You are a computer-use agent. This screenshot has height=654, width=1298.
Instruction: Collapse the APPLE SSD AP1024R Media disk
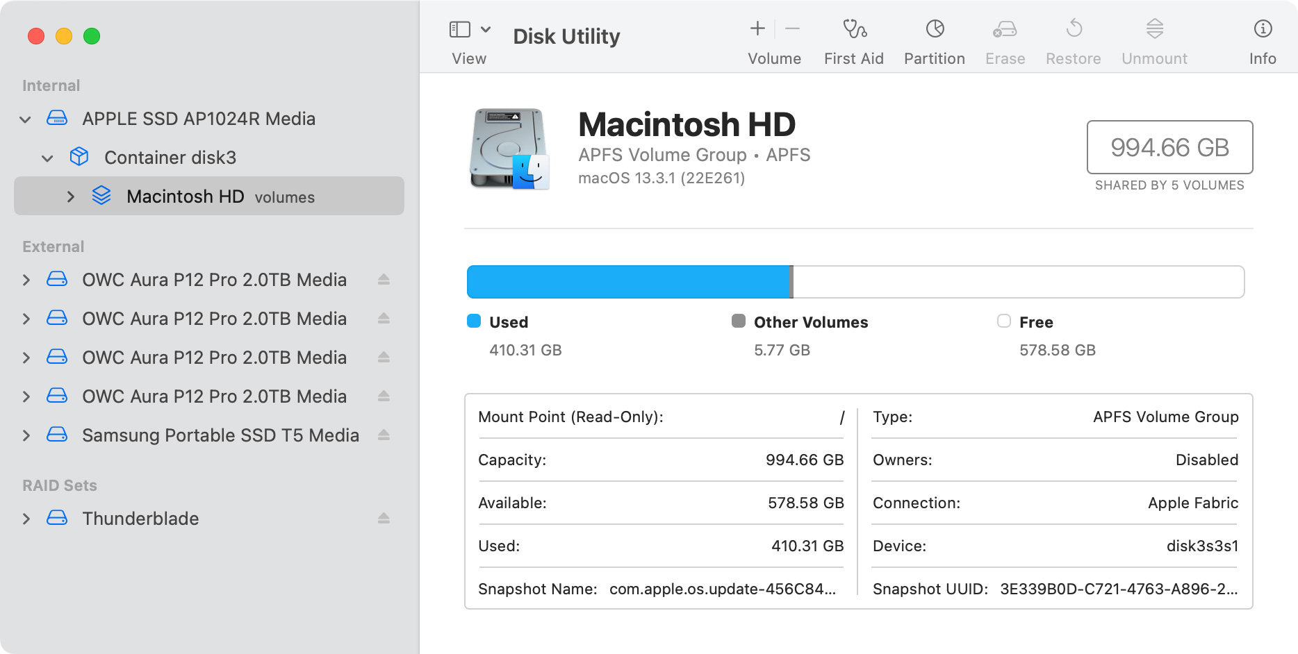click(x=26, y=119)
